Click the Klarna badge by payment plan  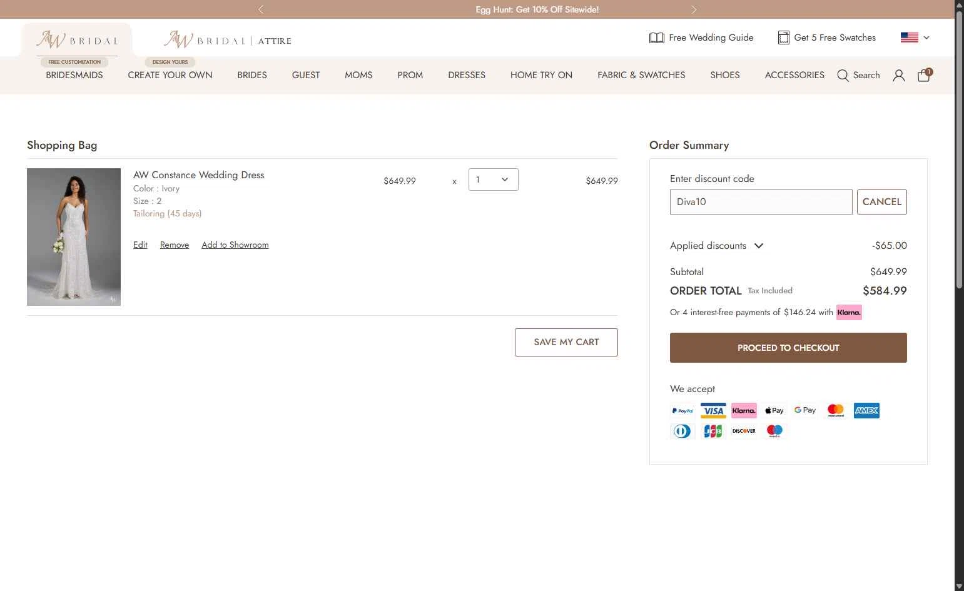[849, 312]
